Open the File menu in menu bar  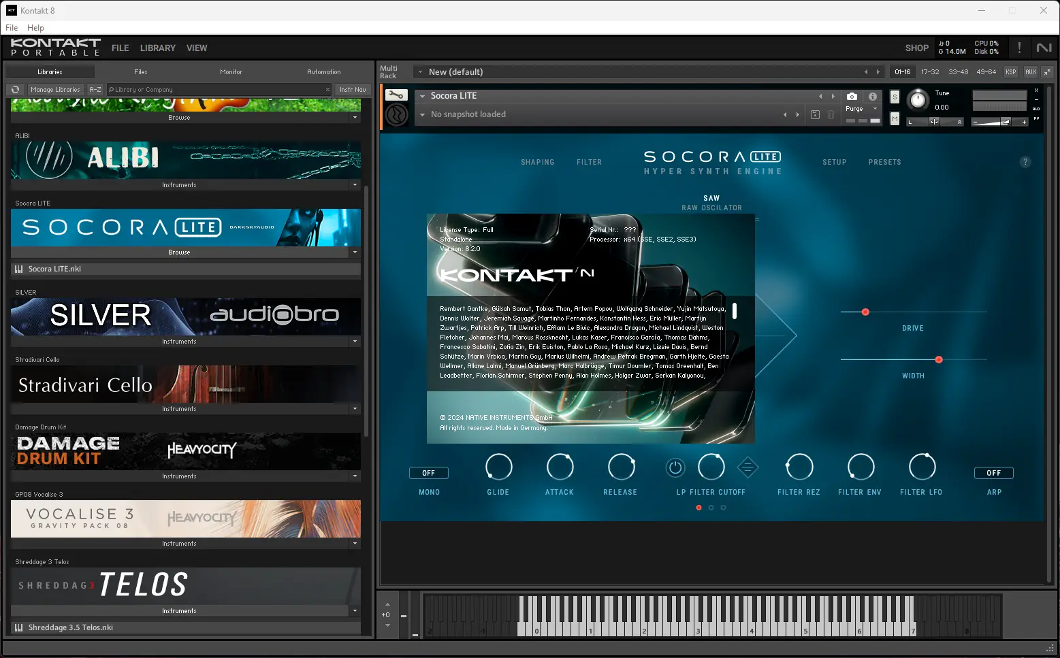[12, 28]
